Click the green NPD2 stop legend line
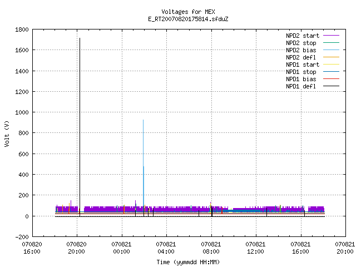 pyautogui.click(x=331, y=42)
